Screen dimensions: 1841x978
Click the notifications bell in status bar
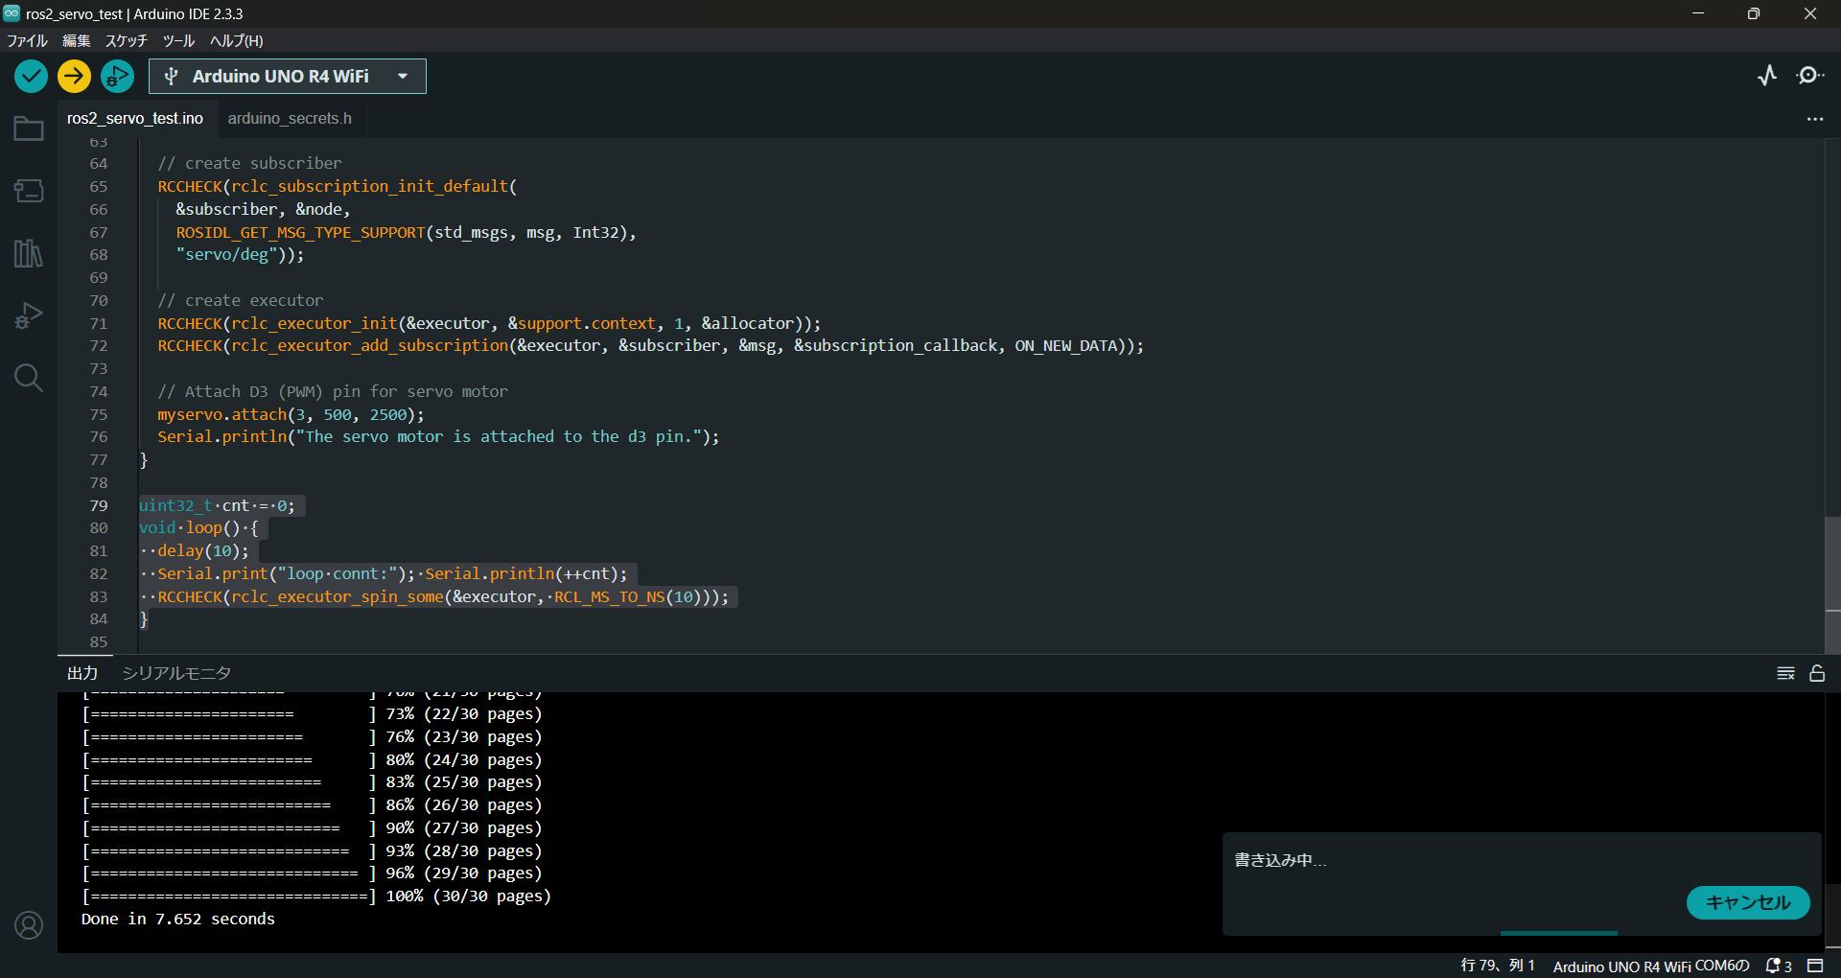click(x=1778, y=966)
